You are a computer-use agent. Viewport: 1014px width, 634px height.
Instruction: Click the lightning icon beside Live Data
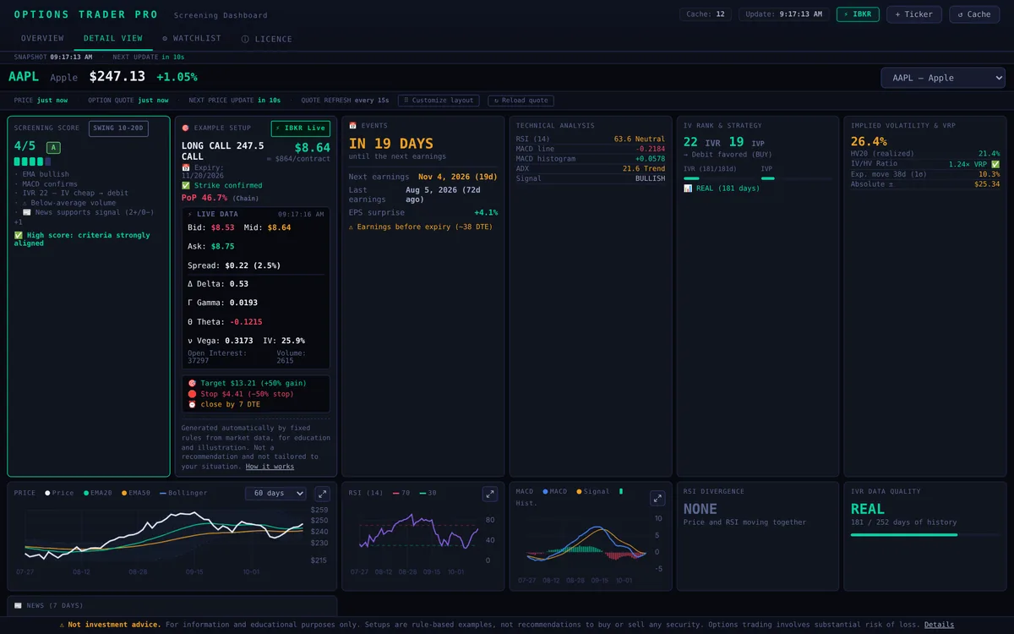(190, 214)
